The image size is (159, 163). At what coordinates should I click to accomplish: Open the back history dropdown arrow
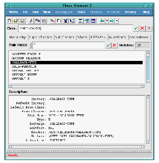(107, 21)
